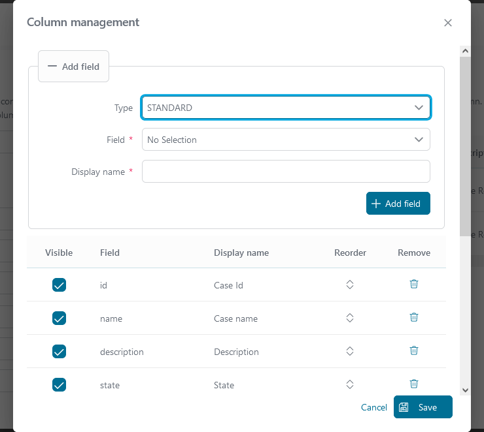This screenshot has width=484, height=432.
Task: Select the 'Description' display name cell
Action: (x=236, y=352)
